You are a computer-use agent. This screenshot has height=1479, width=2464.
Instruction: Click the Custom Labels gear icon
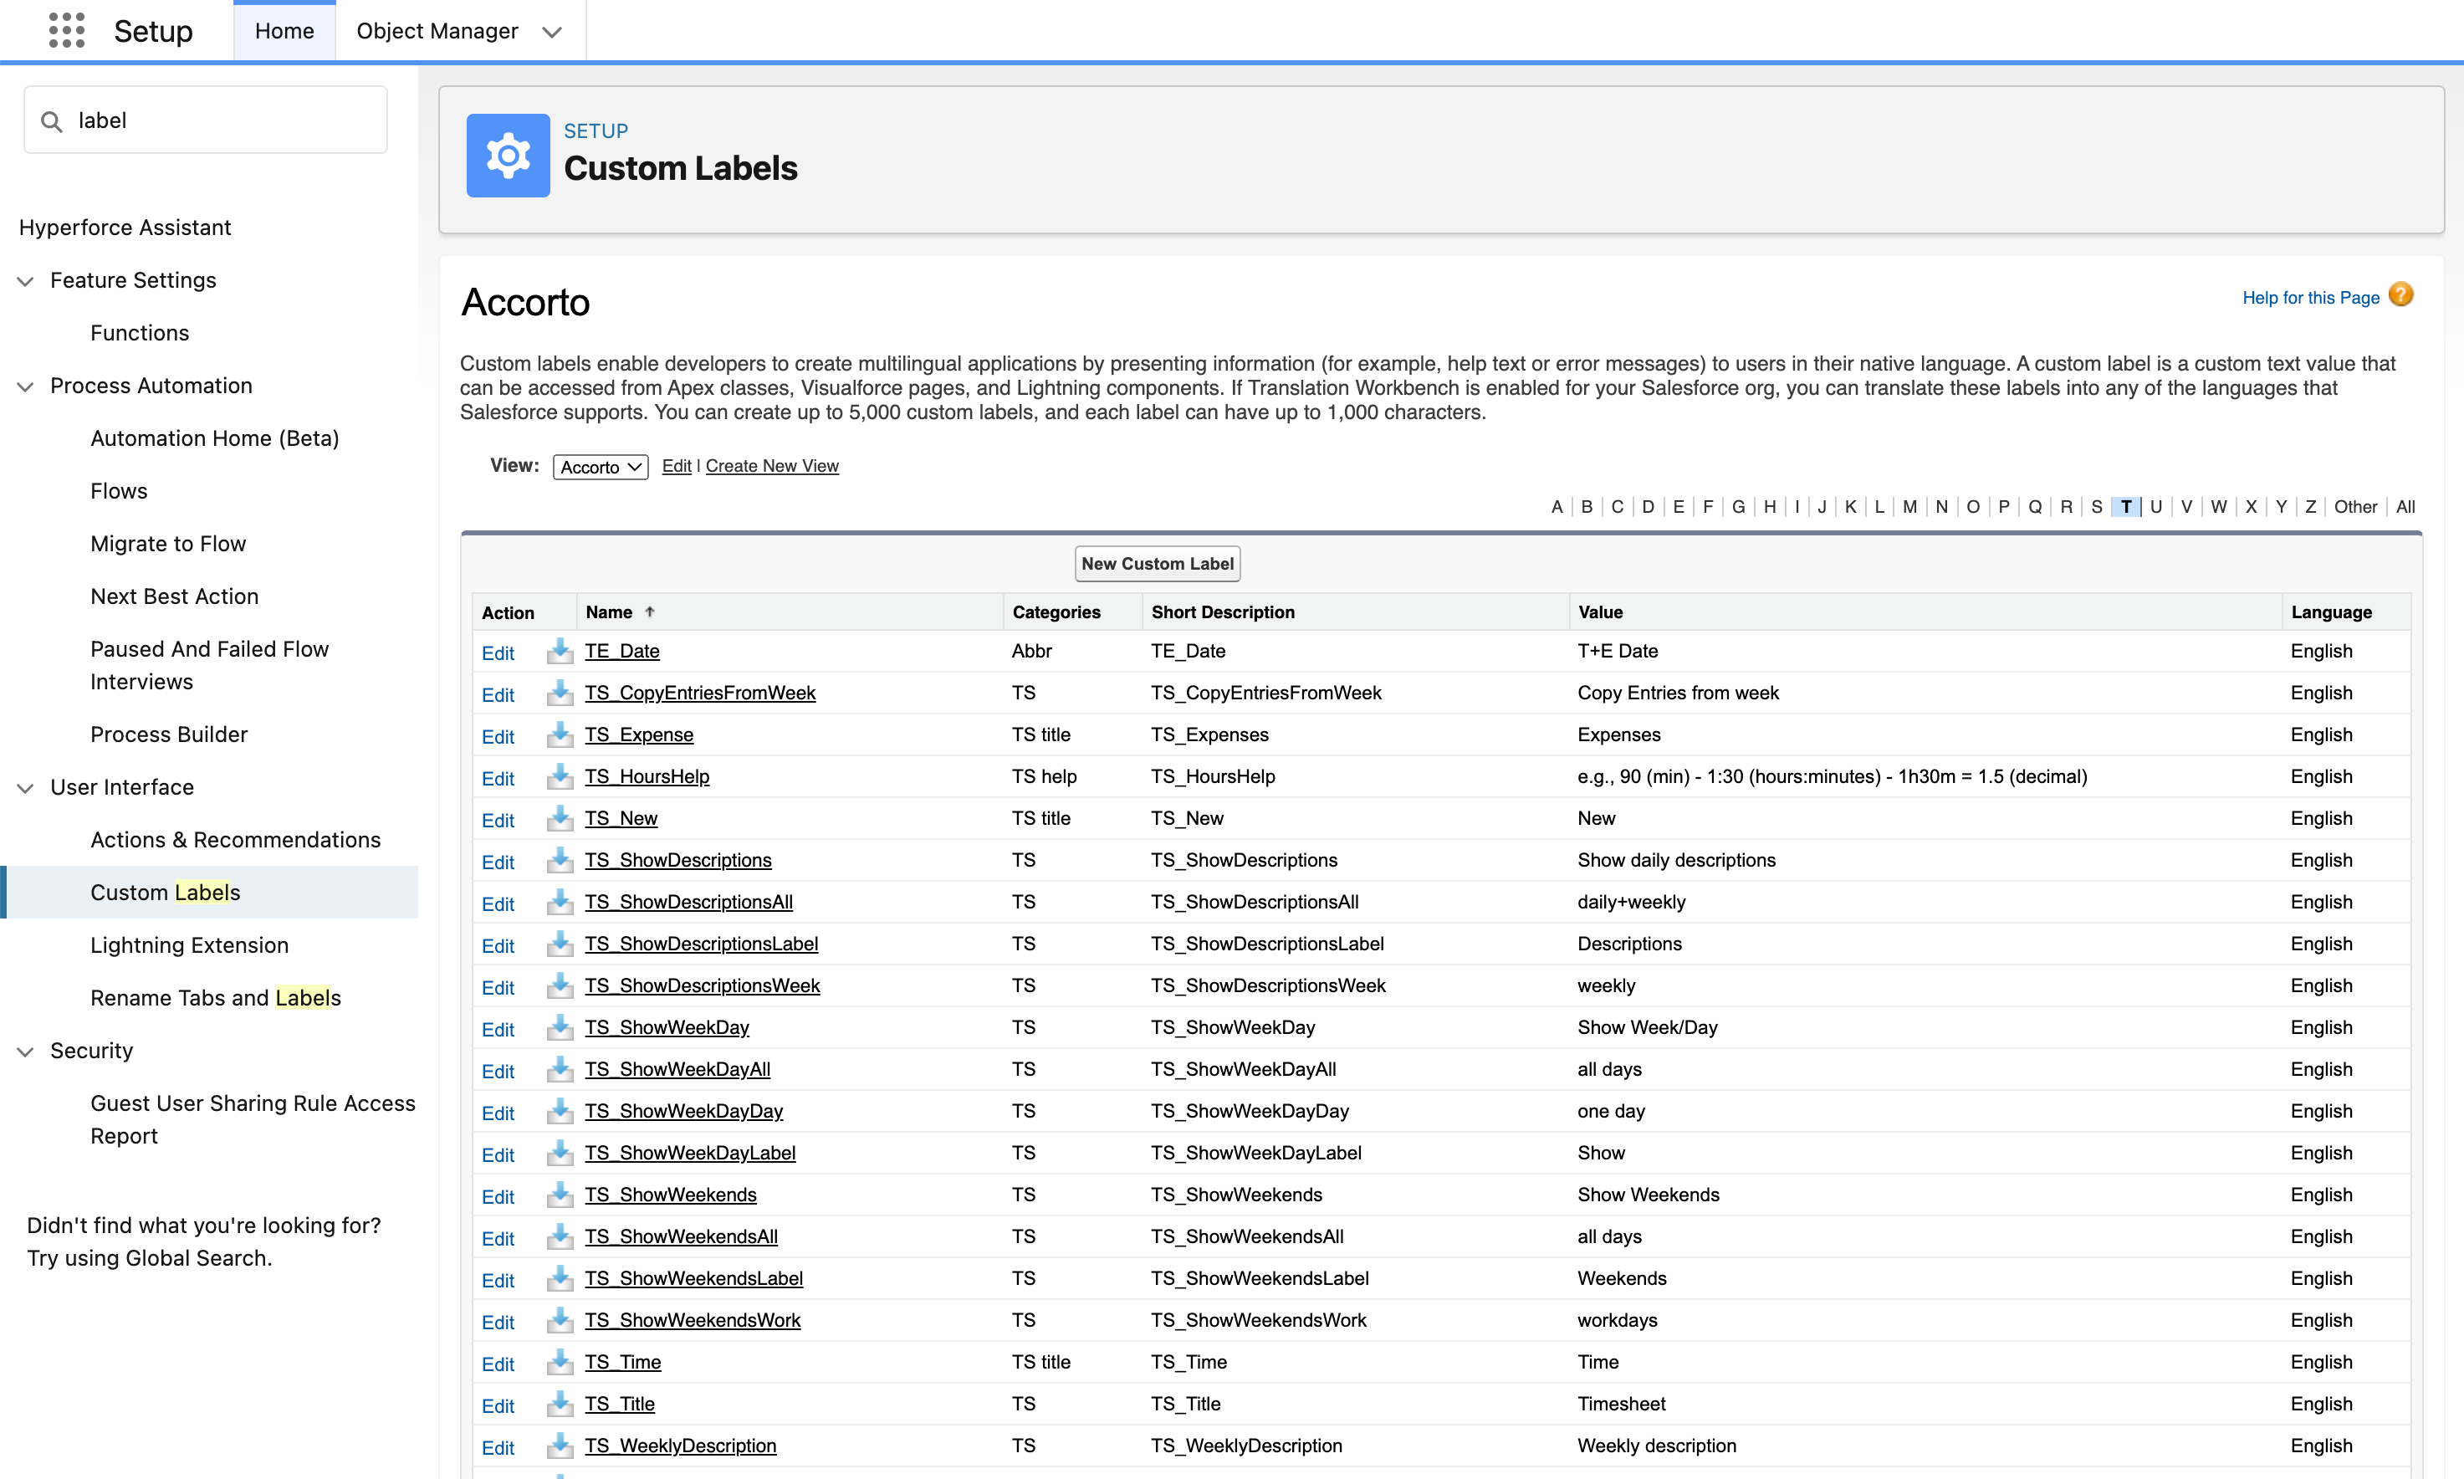507,156
